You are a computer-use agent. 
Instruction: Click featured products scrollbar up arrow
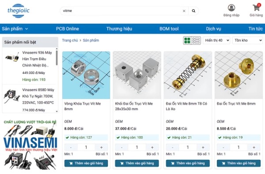pyautogui.click(x=57, y=49)
